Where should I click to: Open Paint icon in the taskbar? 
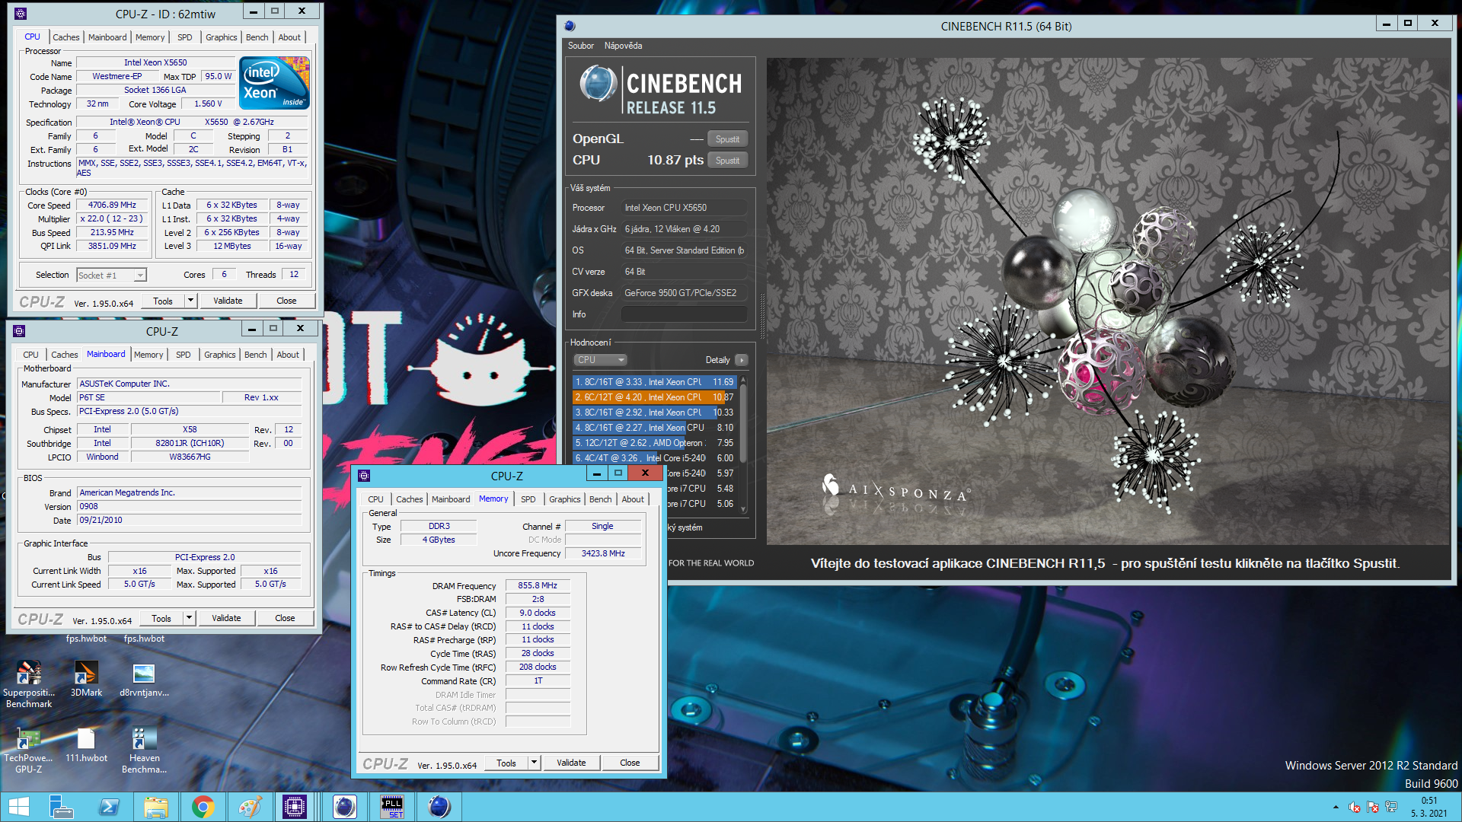coord(250,807)
